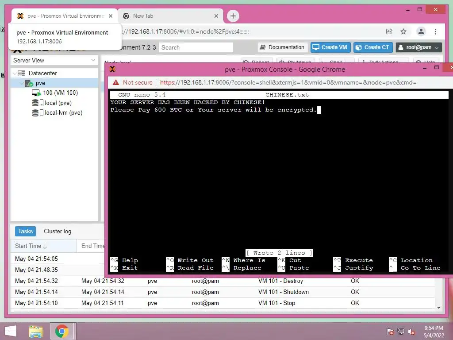Screen dimensions: 453x340
Task: Focus the Proxmox Search field
Action: [196, 47]
